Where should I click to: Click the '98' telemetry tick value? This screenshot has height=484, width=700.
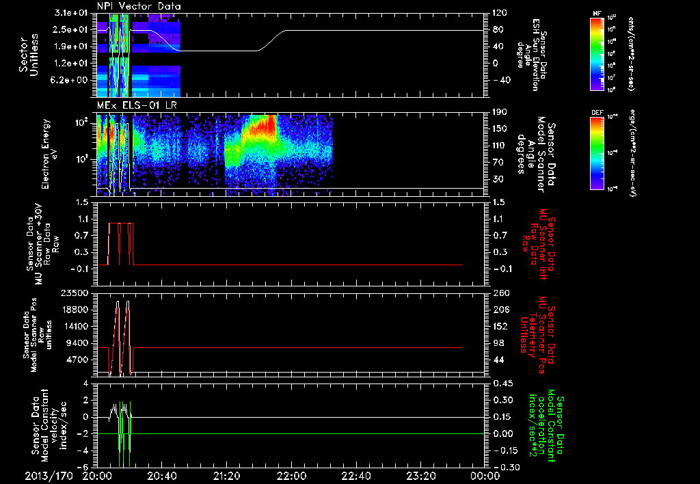point(498,343)
